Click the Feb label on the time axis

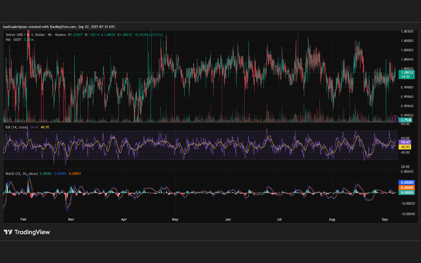point(23,219)
